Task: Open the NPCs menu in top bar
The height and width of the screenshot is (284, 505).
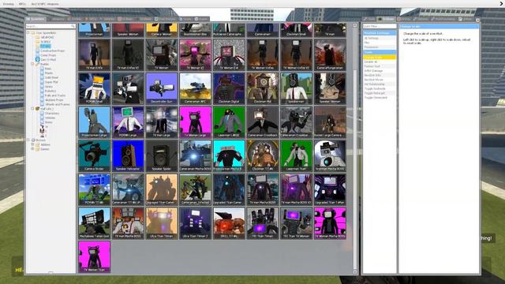Action: point(22,4)
